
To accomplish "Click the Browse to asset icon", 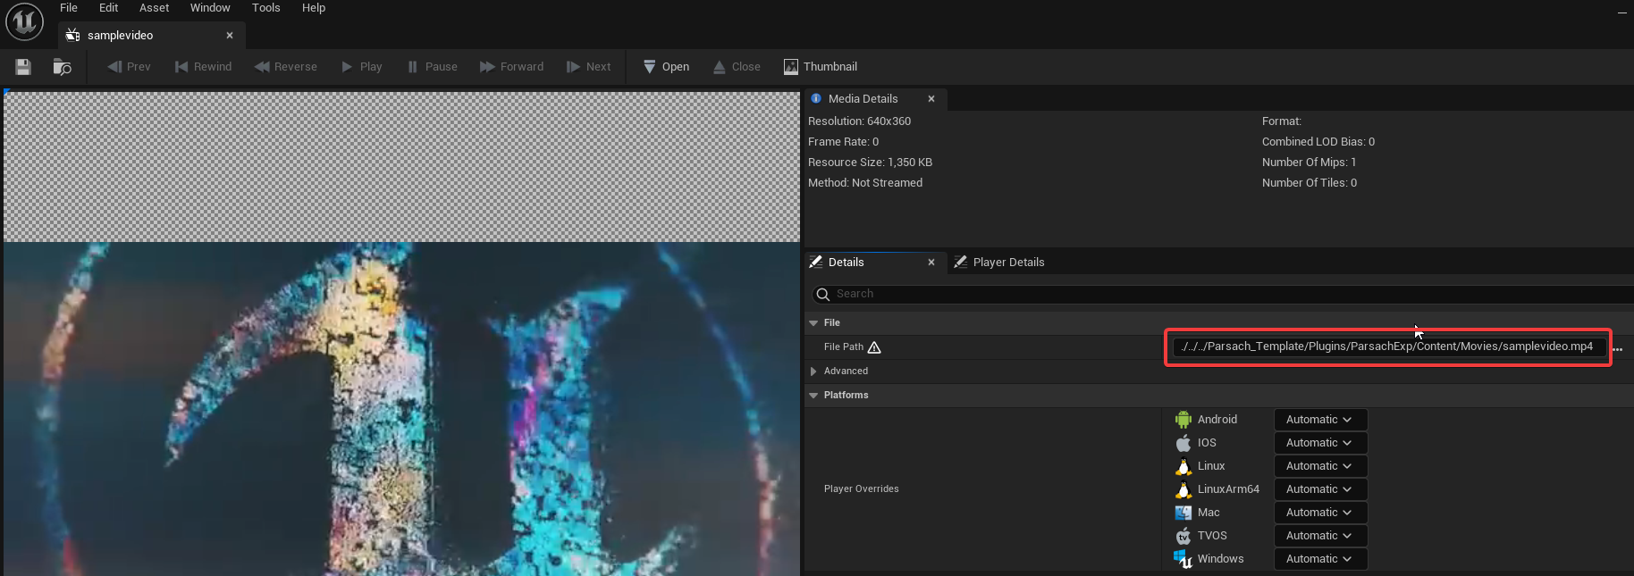I will point(62,67).
